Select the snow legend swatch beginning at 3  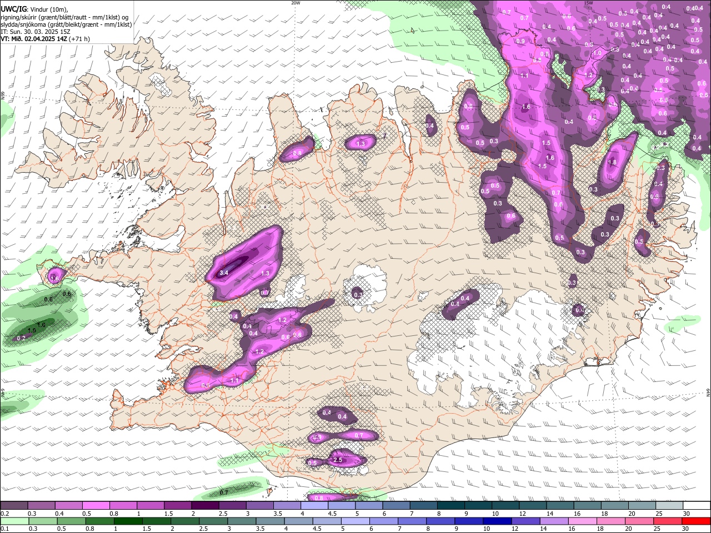tap(259, 506)
